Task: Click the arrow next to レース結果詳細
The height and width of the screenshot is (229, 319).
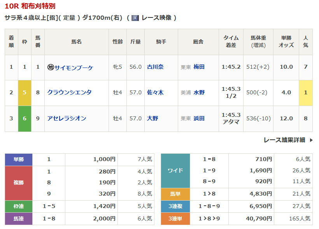Action: point(311,140)
